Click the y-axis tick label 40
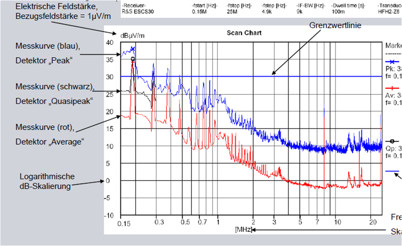 [109, 42]
